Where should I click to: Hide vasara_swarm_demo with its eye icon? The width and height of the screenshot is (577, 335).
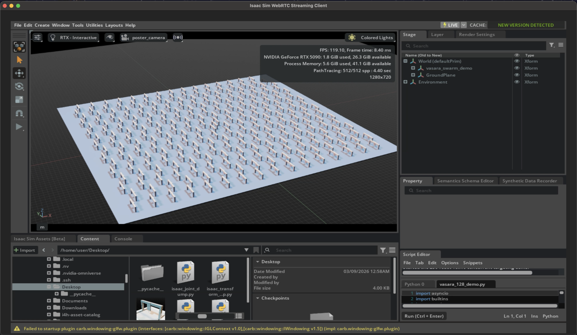coord(516,68)
